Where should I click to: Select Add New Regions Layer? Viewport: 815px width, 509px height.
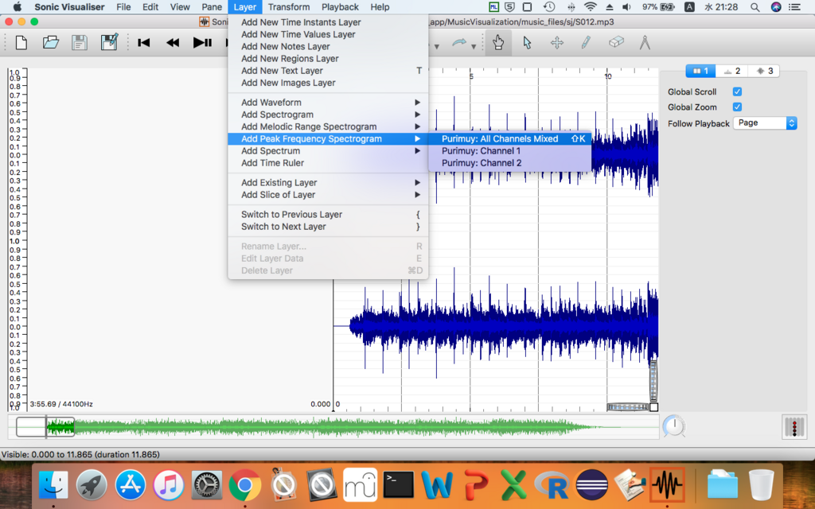point(328,59)
